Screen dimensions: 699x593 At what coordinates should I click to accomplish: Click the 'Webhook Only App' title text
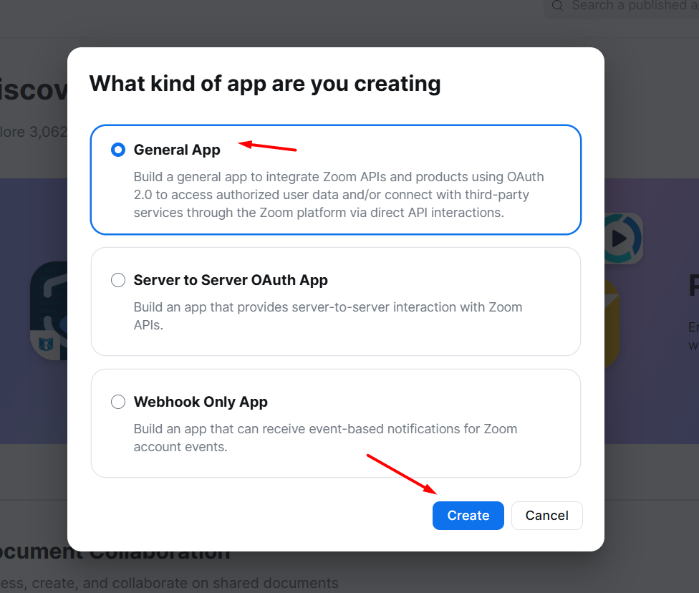201,402
